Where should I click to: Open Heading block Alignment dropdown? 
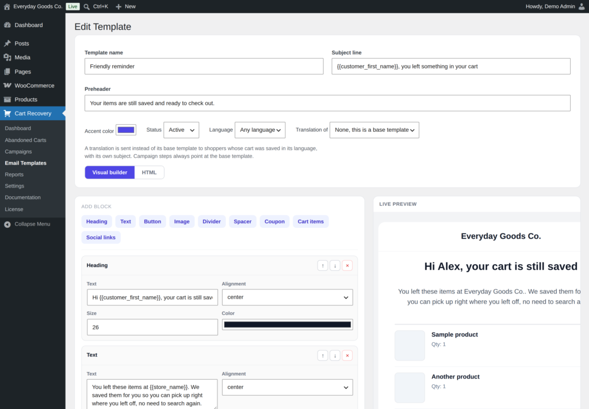pyautogui.click(x=288, y=297)
